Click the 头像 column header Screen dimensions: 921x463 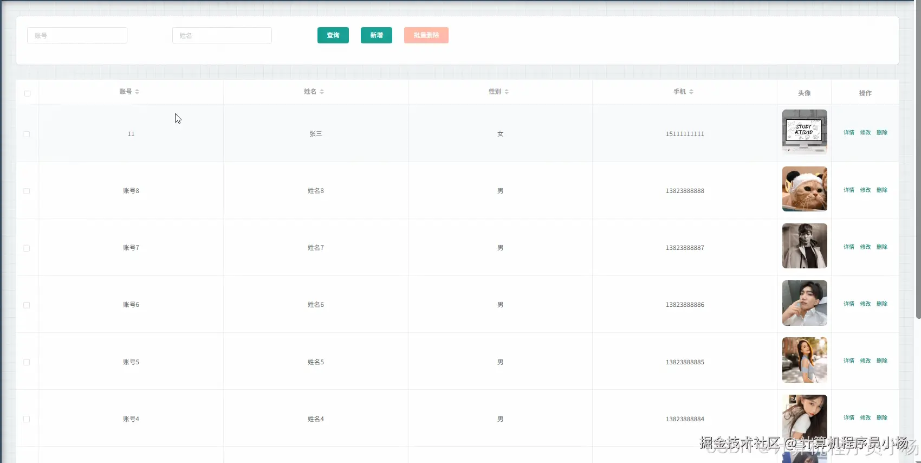click(x=805, y=93)
